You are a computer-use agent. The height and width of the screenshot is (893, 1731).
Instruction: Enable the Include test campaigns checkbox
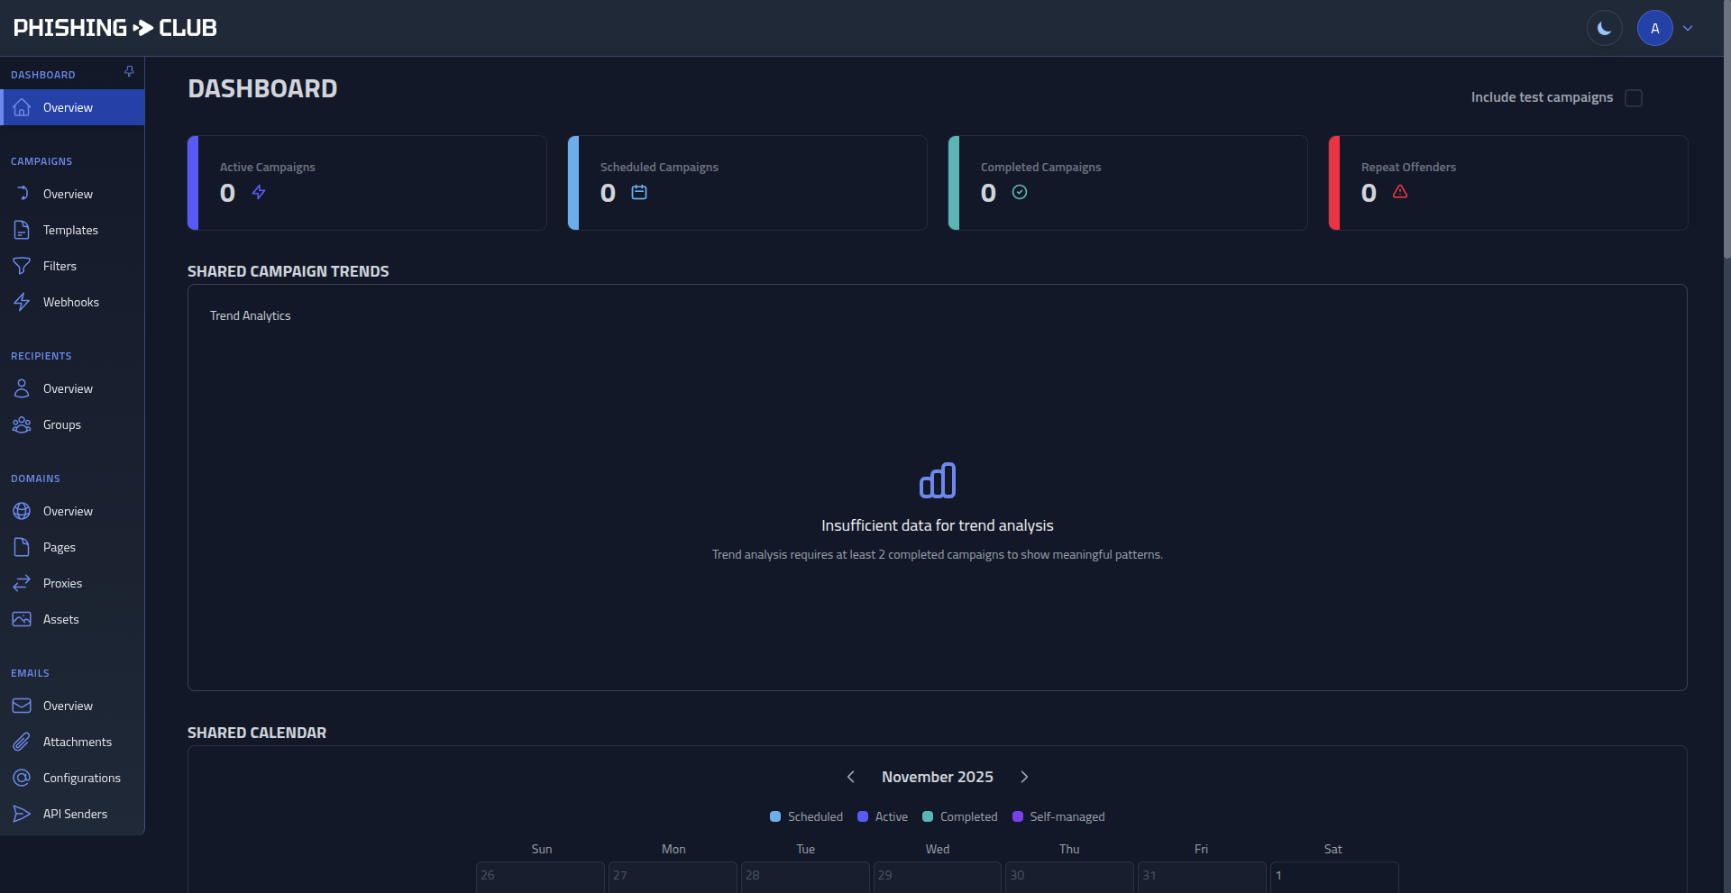[1635, 97]
